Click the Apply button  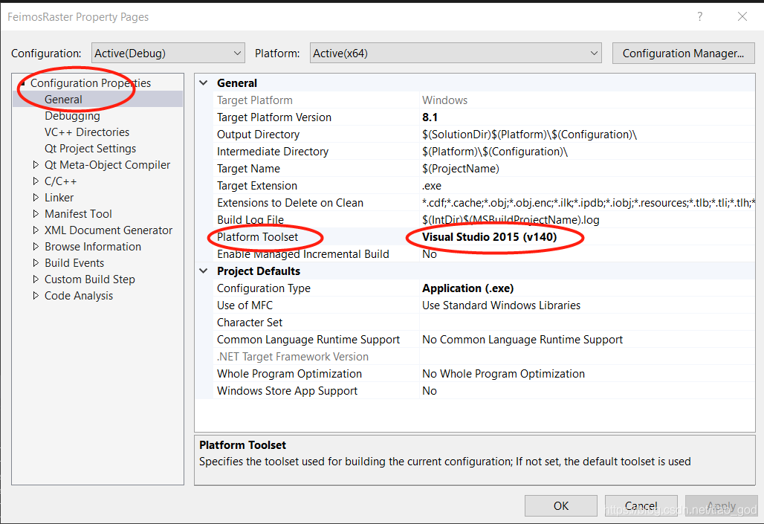click(720, 505)
